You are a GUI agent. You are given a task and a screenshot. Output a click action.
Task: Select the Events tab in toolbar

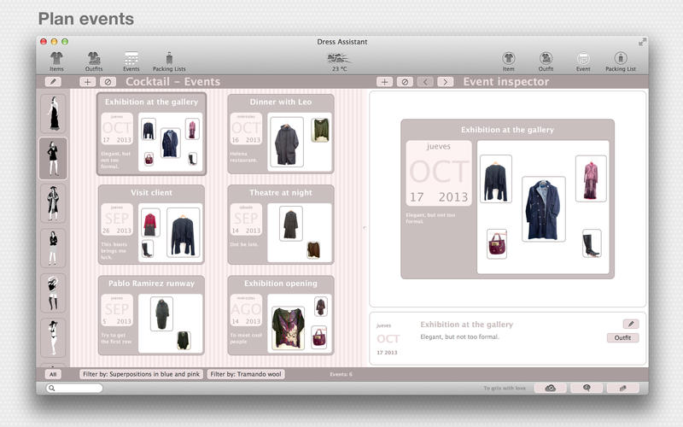pos(131,61)
